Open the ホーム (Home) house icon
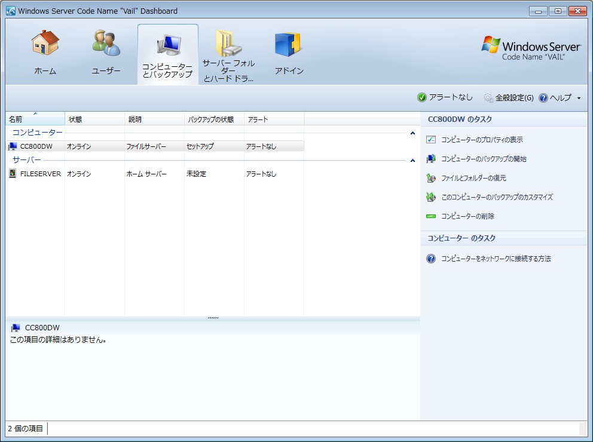This screenshot has width=593, height=442. 45,42
